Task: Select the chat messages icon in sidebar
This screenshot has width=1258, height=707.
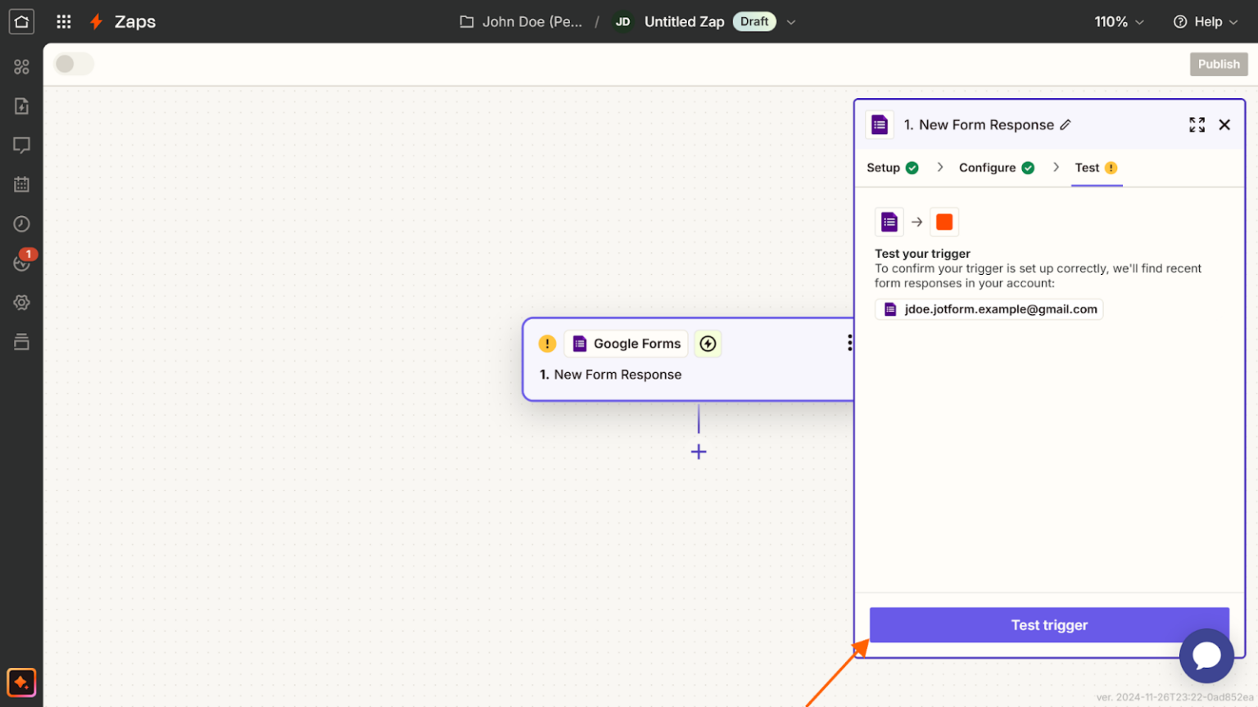Action: pyautogui.click(x=21, y=145)
